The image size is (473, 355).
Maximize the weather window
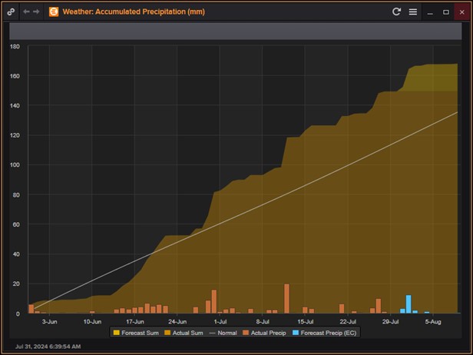point(446,12)
